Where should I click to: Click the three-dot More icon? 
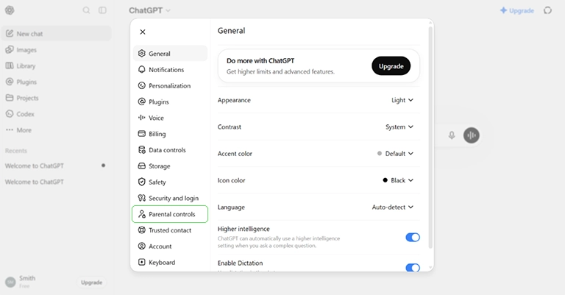tap(10, 129)
